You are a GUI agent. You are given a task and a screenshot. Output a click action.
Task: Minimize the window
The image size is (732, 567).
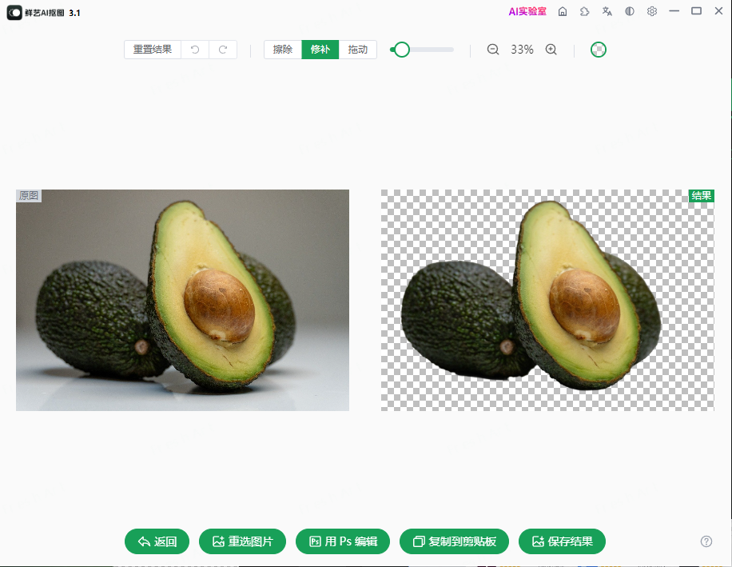674,10
